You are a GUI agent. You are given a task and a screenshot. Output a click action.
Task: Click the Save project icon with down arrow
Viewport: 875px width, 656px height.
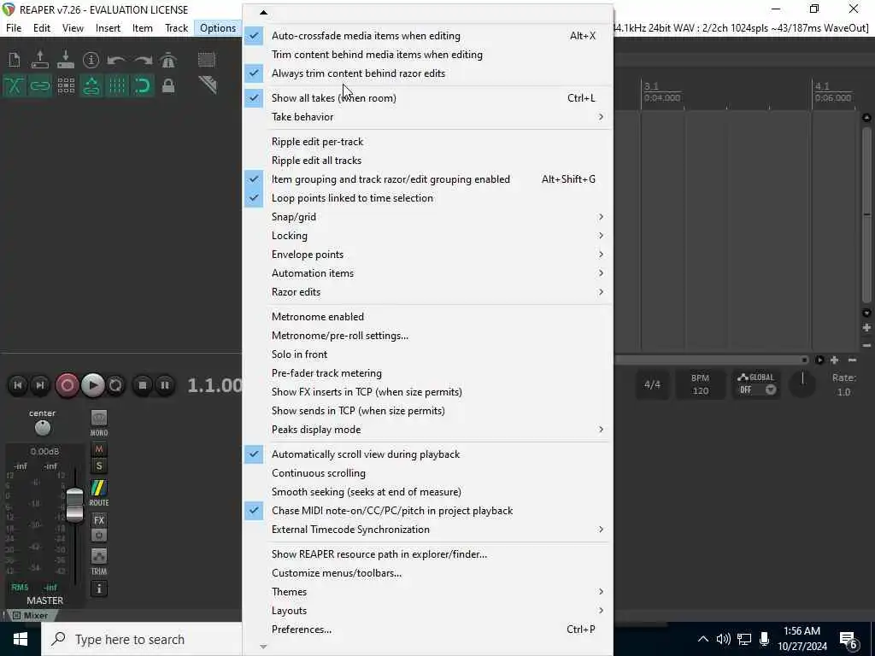pos(65,60)
